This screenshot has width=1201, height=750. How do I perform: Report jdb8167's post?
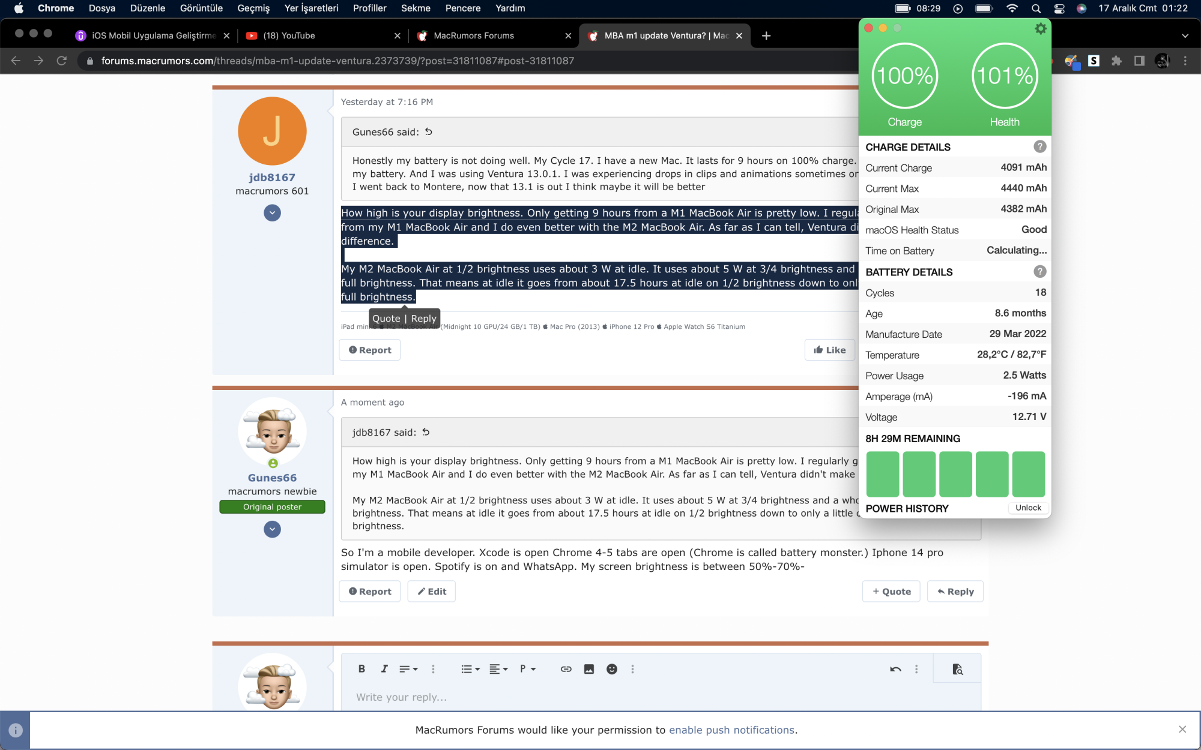[x=370, y=350]
